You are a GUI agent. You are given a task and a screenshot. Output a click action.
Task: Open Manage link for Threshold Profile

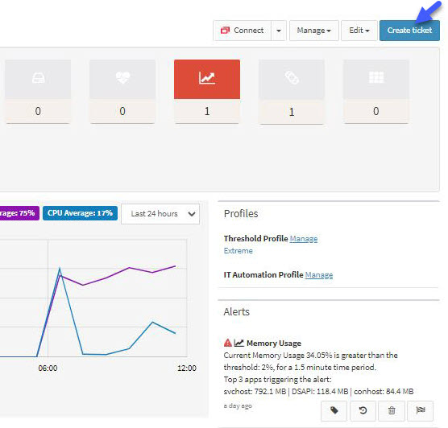point(304,239)
